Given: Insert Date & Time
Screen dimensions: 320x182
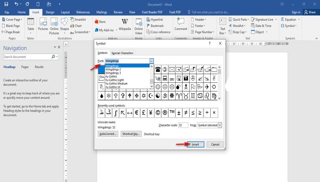Looking at the screenshot, I should pyautogui.click(x=261, y=26).
